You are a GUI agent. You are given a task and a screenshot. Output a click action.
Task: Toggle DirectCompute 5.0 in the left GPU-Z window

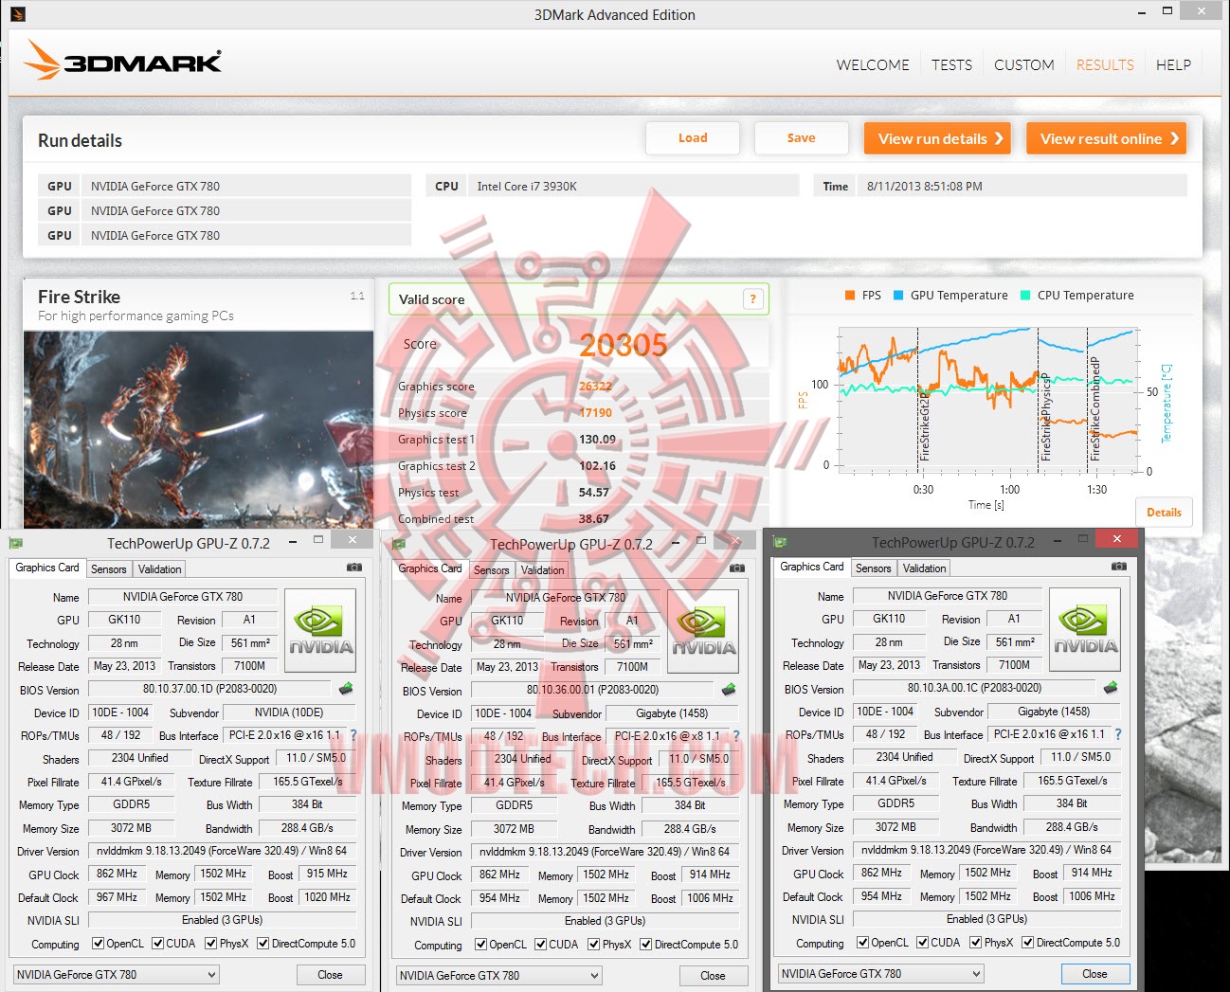263,944
